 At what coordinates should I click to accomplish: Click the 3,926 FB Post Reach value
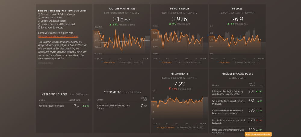pos(179,19)
